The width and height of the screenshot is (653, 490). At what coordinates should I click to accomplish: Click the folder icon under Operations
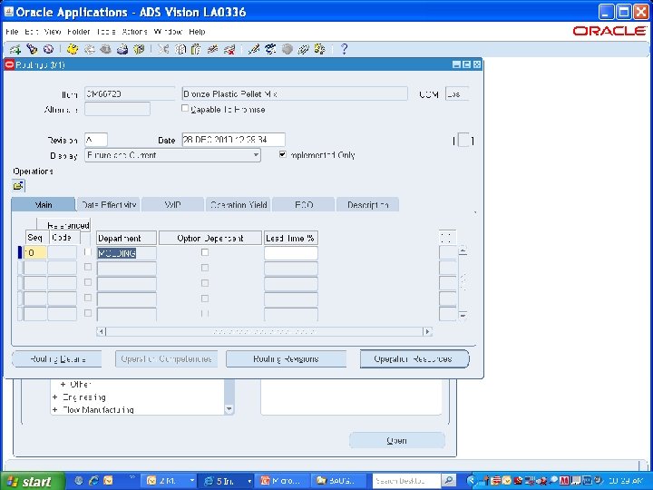(18, 185)
